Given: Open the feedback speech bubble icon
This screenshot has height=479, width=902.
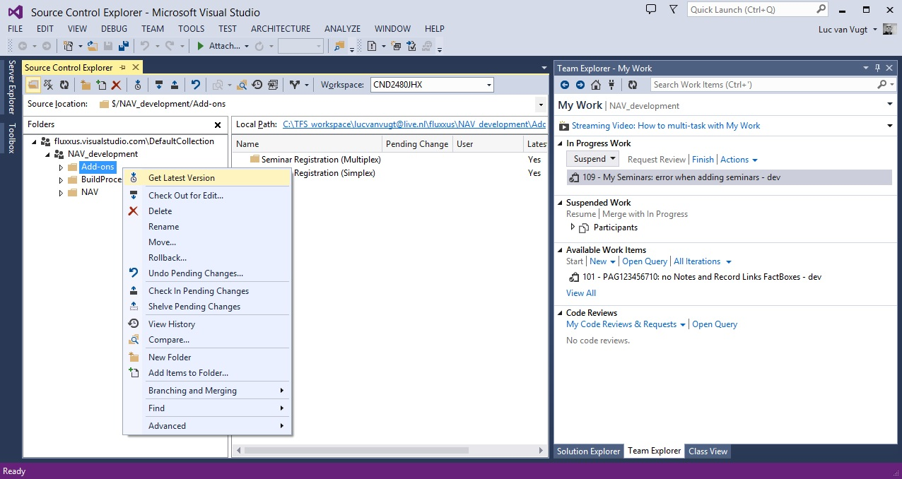Looking at the screenshot, I should [x=652, y=9].
